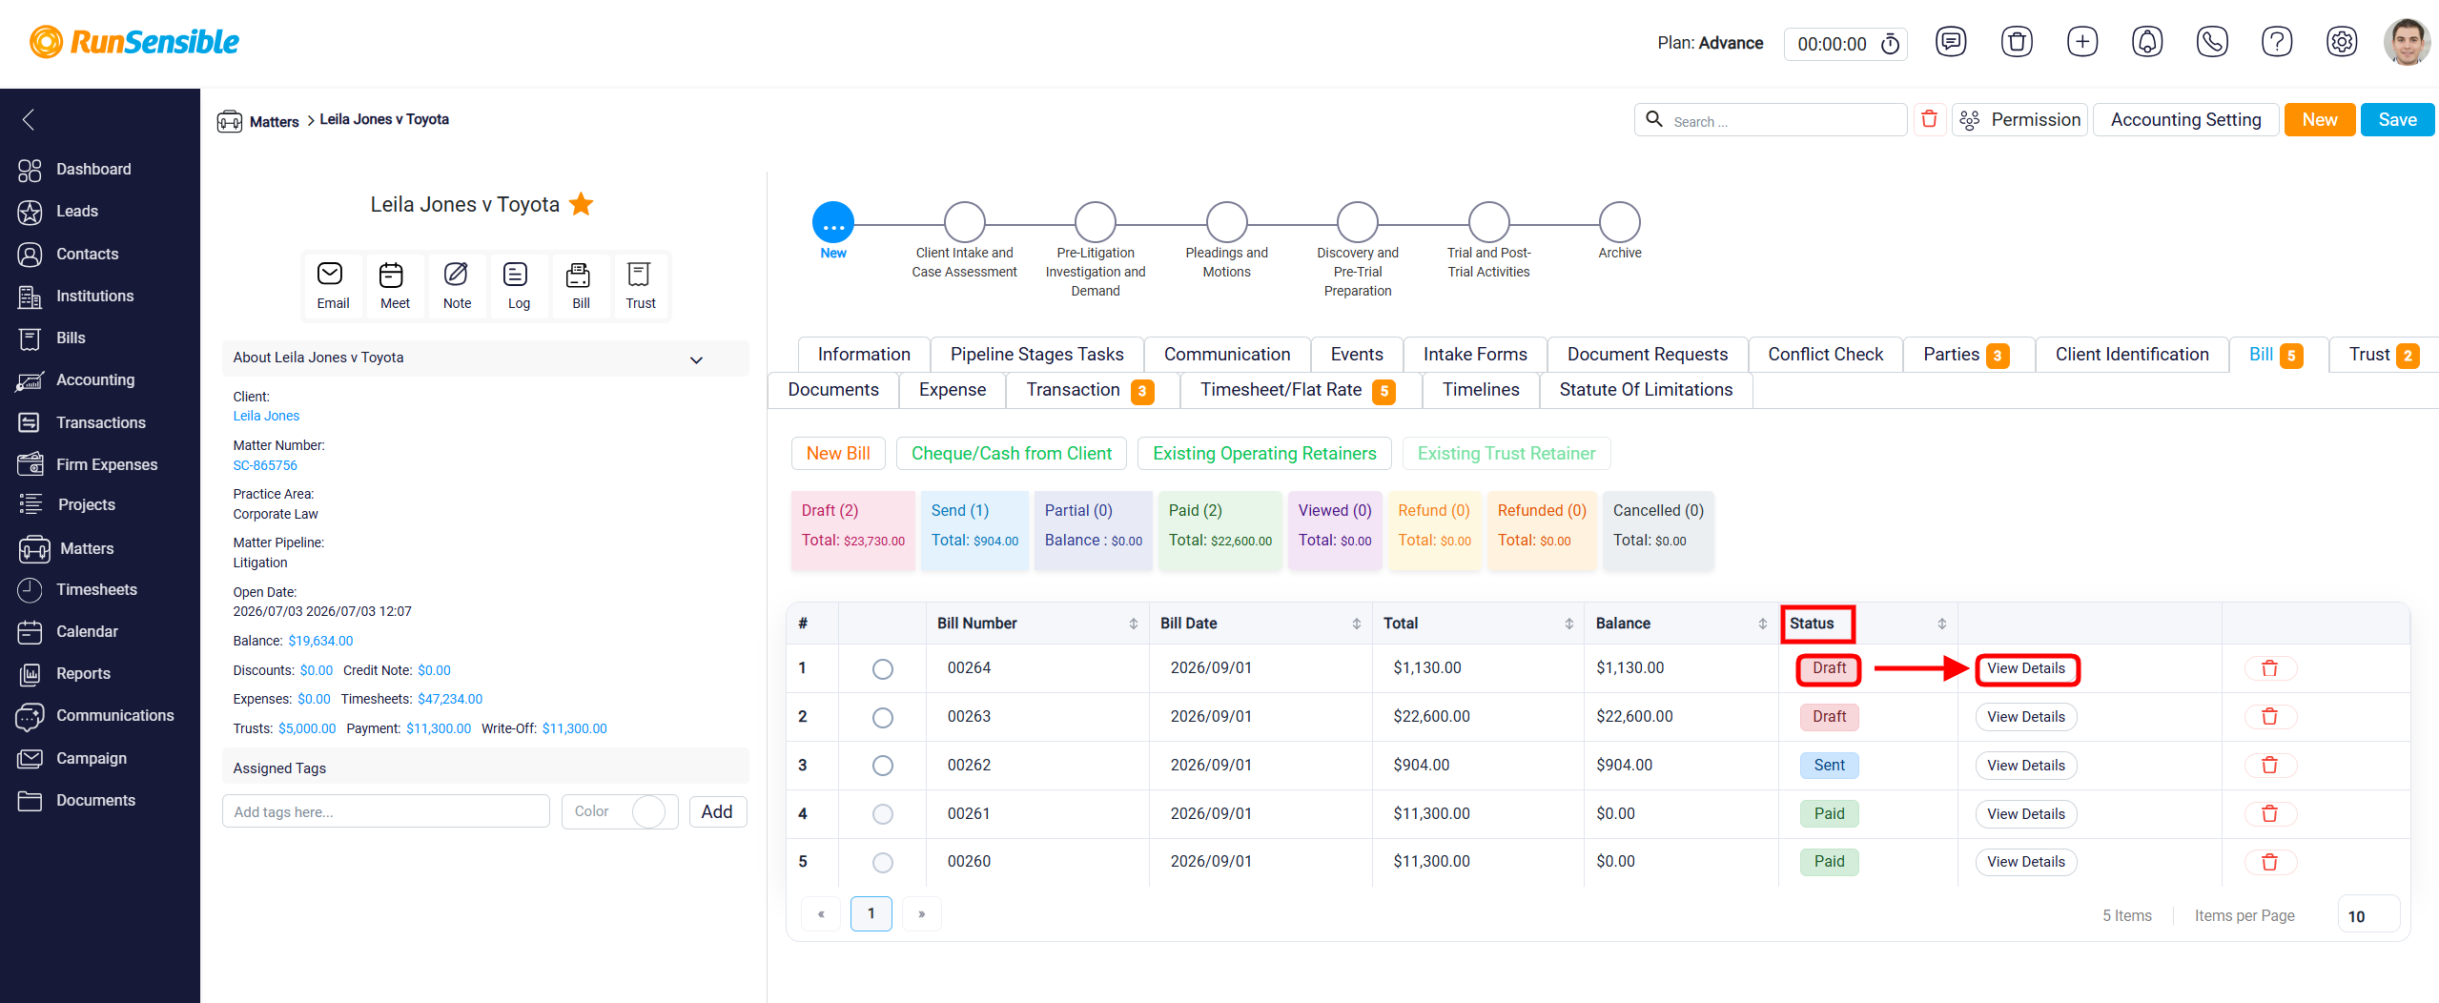This screenshot has height=1003, width=2439.
Task: Select the radio button for bill 00262
Action: coord(883,766)
